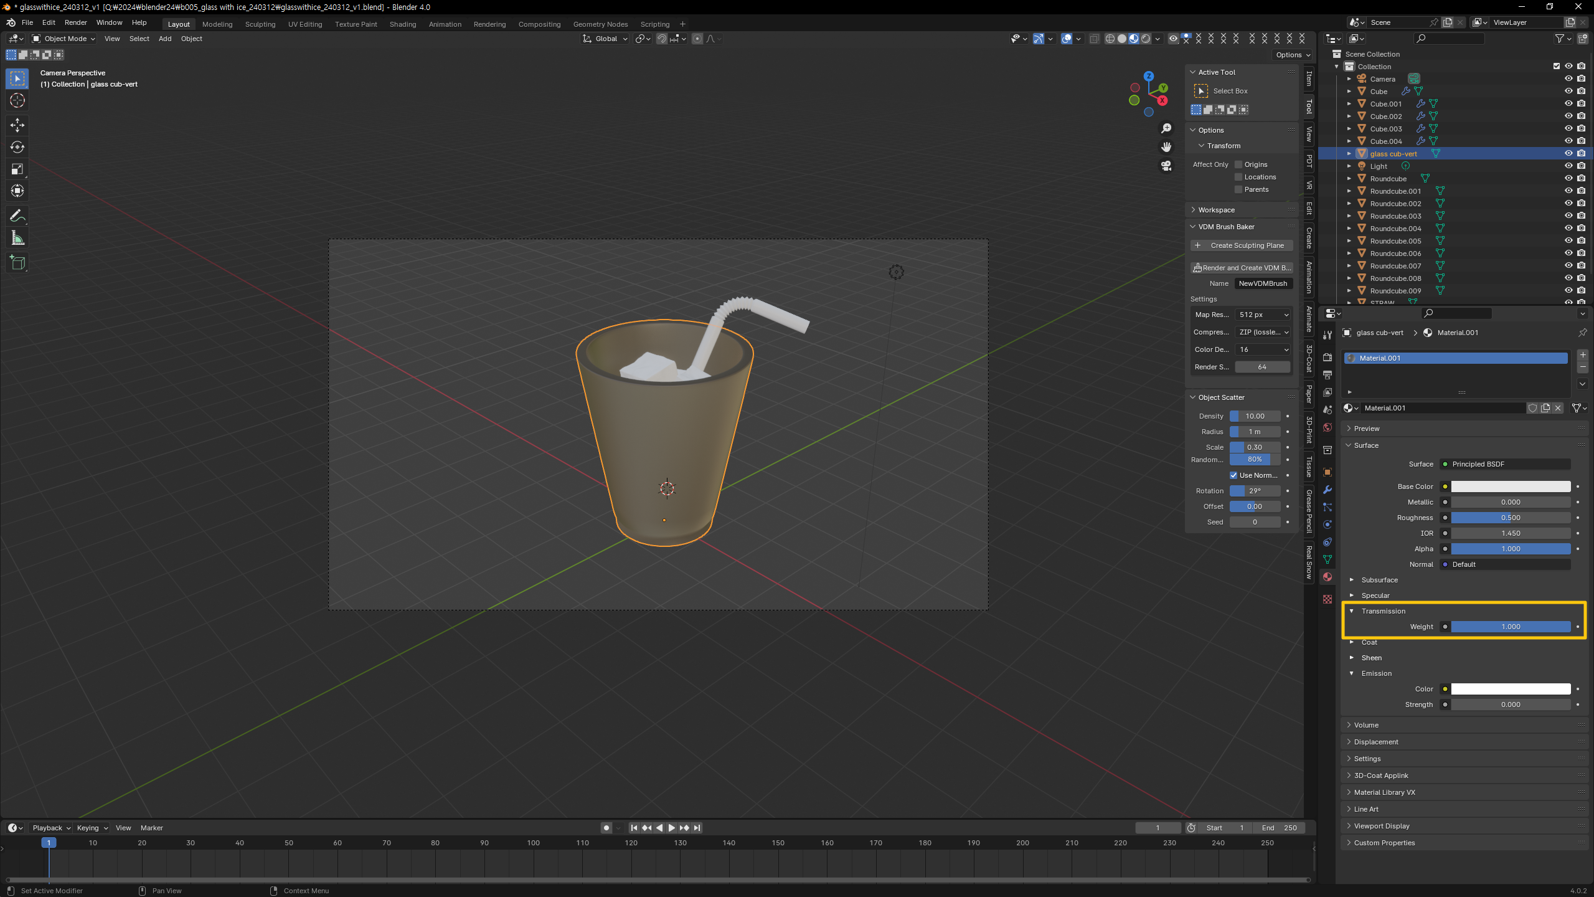1594x897 pixels.
Task: Open the Render menu
Action: pos(75,22)
